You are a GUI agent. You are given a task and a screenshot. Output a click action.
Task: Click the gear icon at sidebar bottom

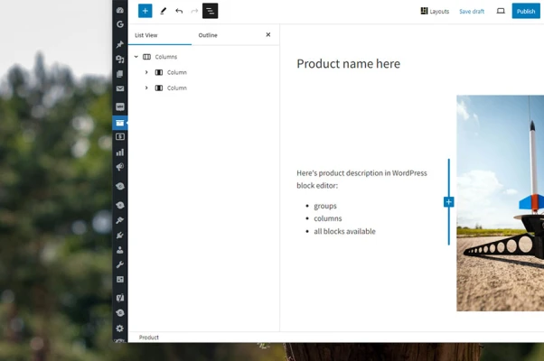[x=120, y=329]
